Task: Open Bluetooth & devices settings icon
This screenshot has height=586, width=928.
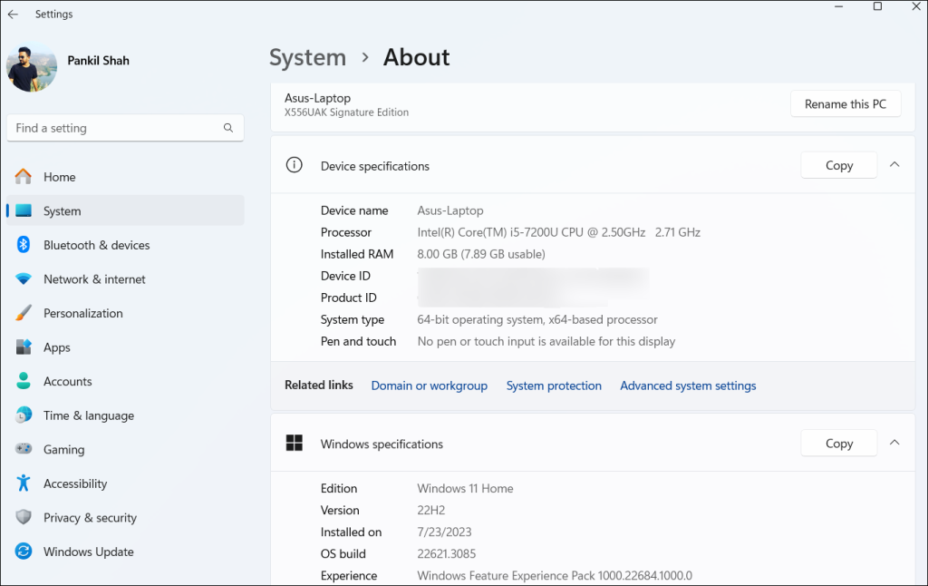Action: [x=24, y=245]
